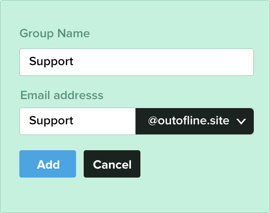
Task: Click empty area of Group Name text box
Action: click(x=180, y=62)
